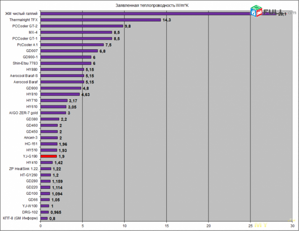Select the 'HT-GY260' label
This screenshot has width=299, height=231.
(x=29, y=175)
